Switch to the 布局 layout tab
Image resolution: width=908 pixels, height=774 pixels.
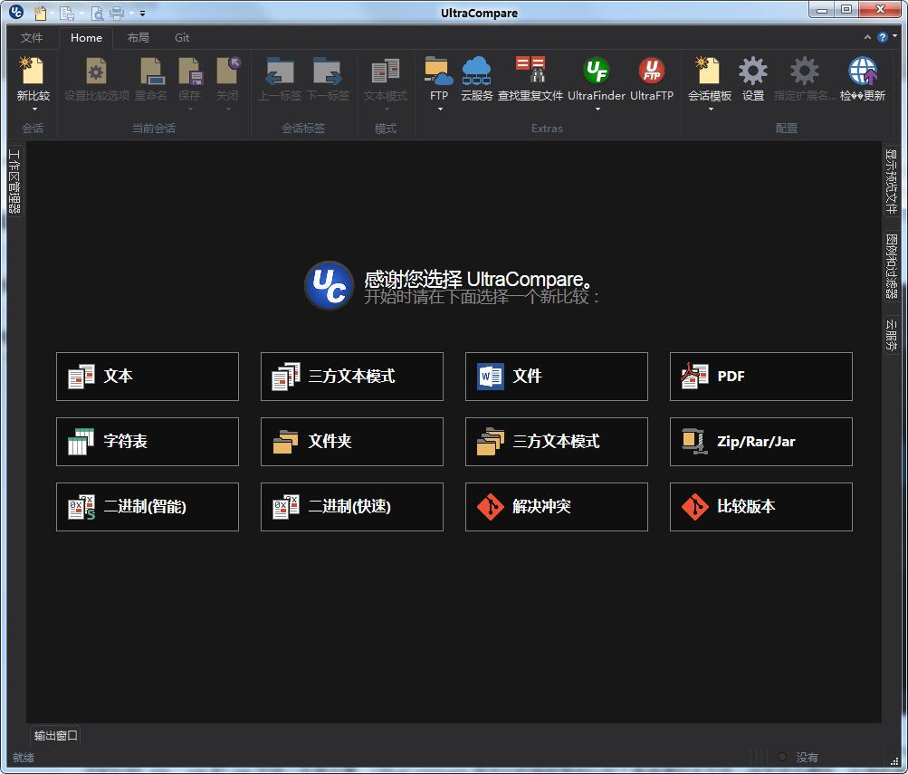138,38
